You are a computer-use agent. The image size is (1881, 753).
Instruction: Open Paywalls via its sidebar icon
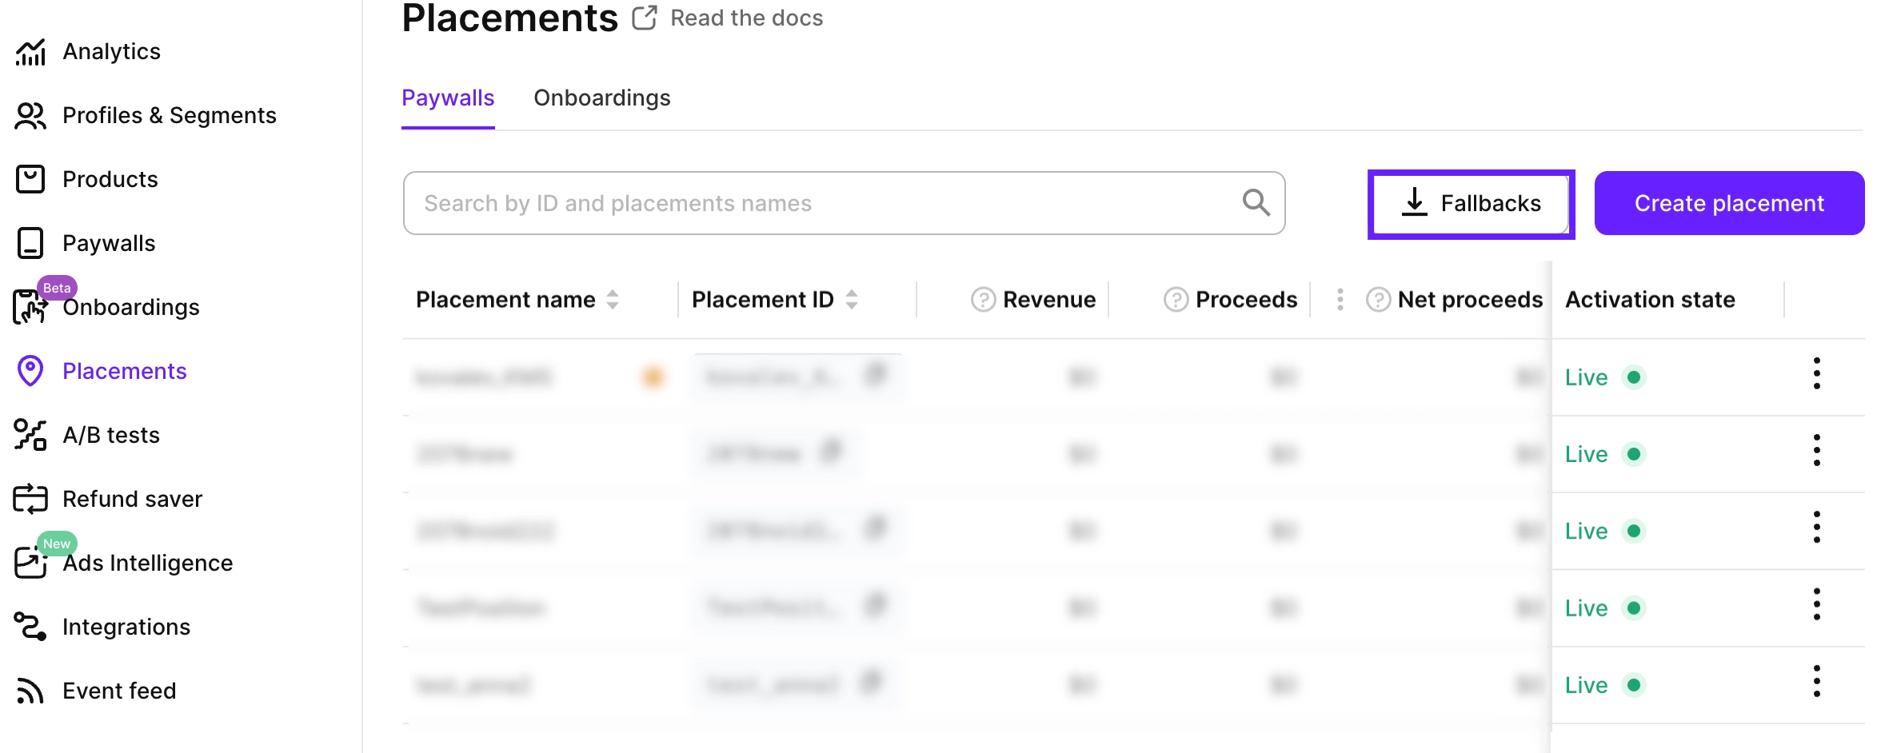click(x=30, y=243)
